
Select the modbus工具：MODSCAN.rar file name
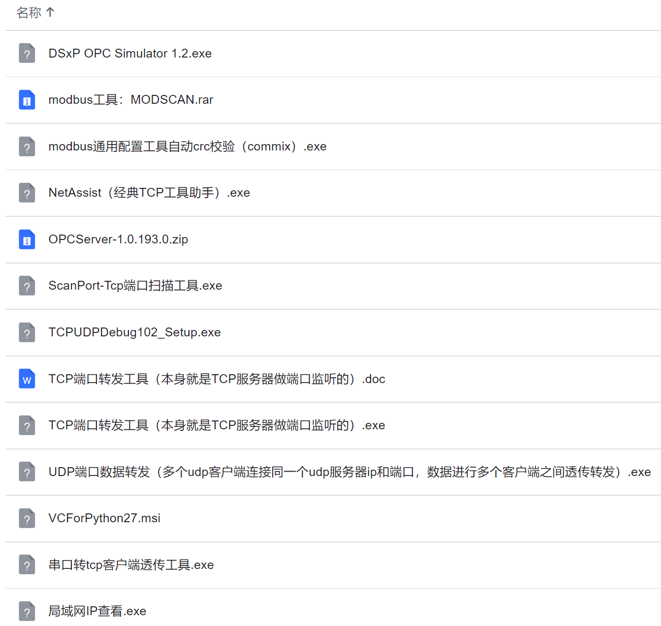pos(130,100)
